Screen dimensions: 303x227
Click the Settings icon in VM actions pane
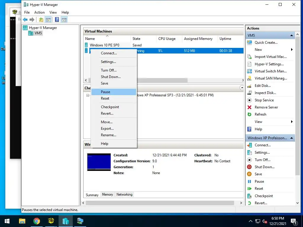249,153
